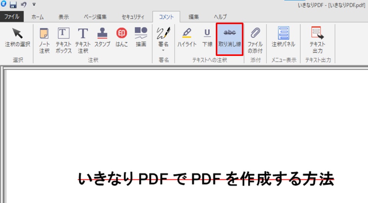The height and width of the screenshot is (203, 368).
Task: Open the ページ編集 tab
Action: point(95,17)
